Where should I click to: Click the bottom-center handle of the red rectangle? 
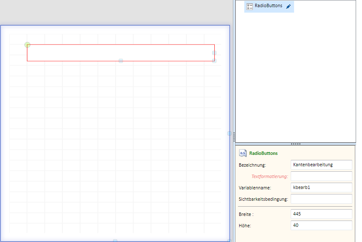point(121,61)
